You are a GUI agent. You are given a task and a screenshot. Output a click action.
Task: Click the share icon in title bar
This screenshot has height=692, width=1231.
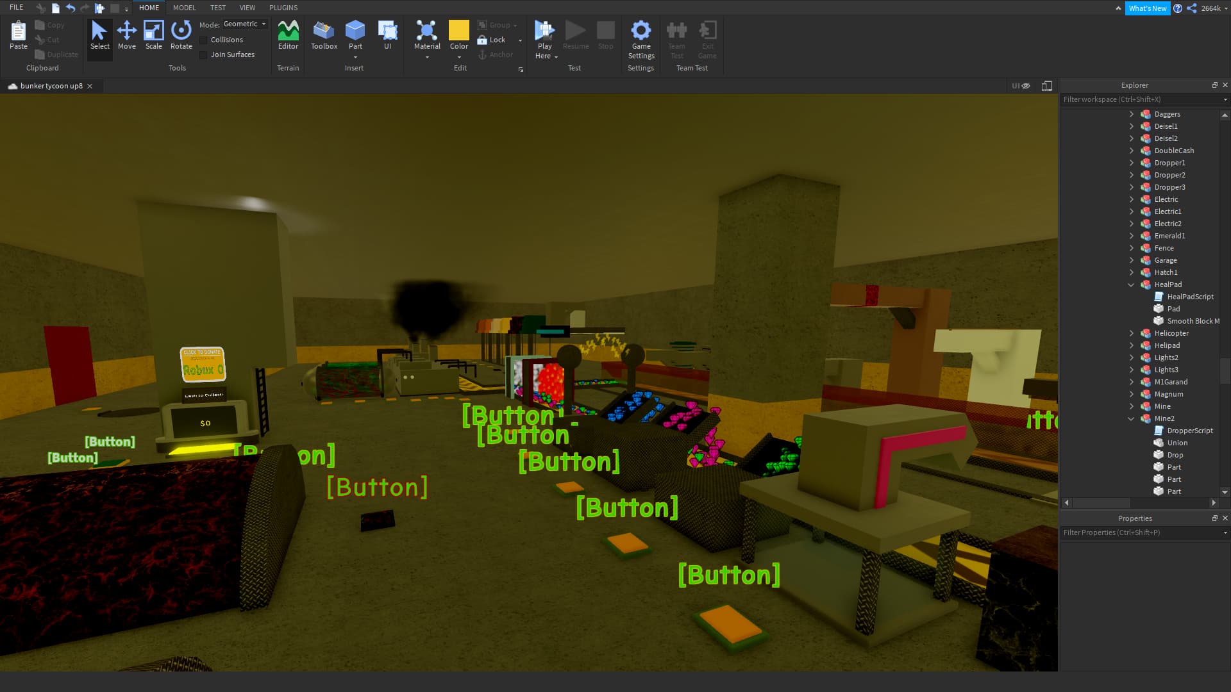tap(1191, 8)
